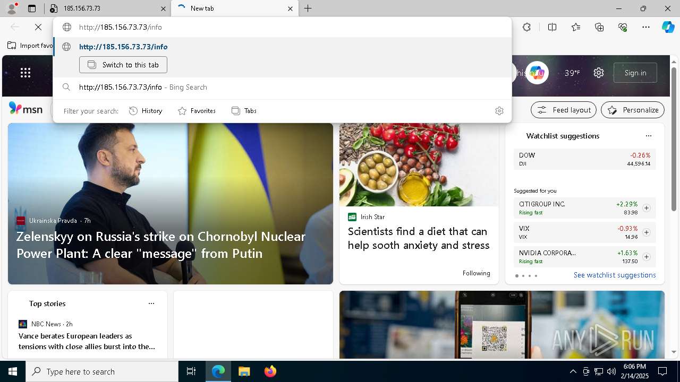Open Browser essentials heart icon
Screen dimensions: 680x382
pos(623,27)
